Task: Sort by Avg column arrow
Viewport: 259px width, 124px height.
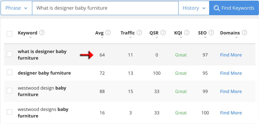Action: pos(102,38)
